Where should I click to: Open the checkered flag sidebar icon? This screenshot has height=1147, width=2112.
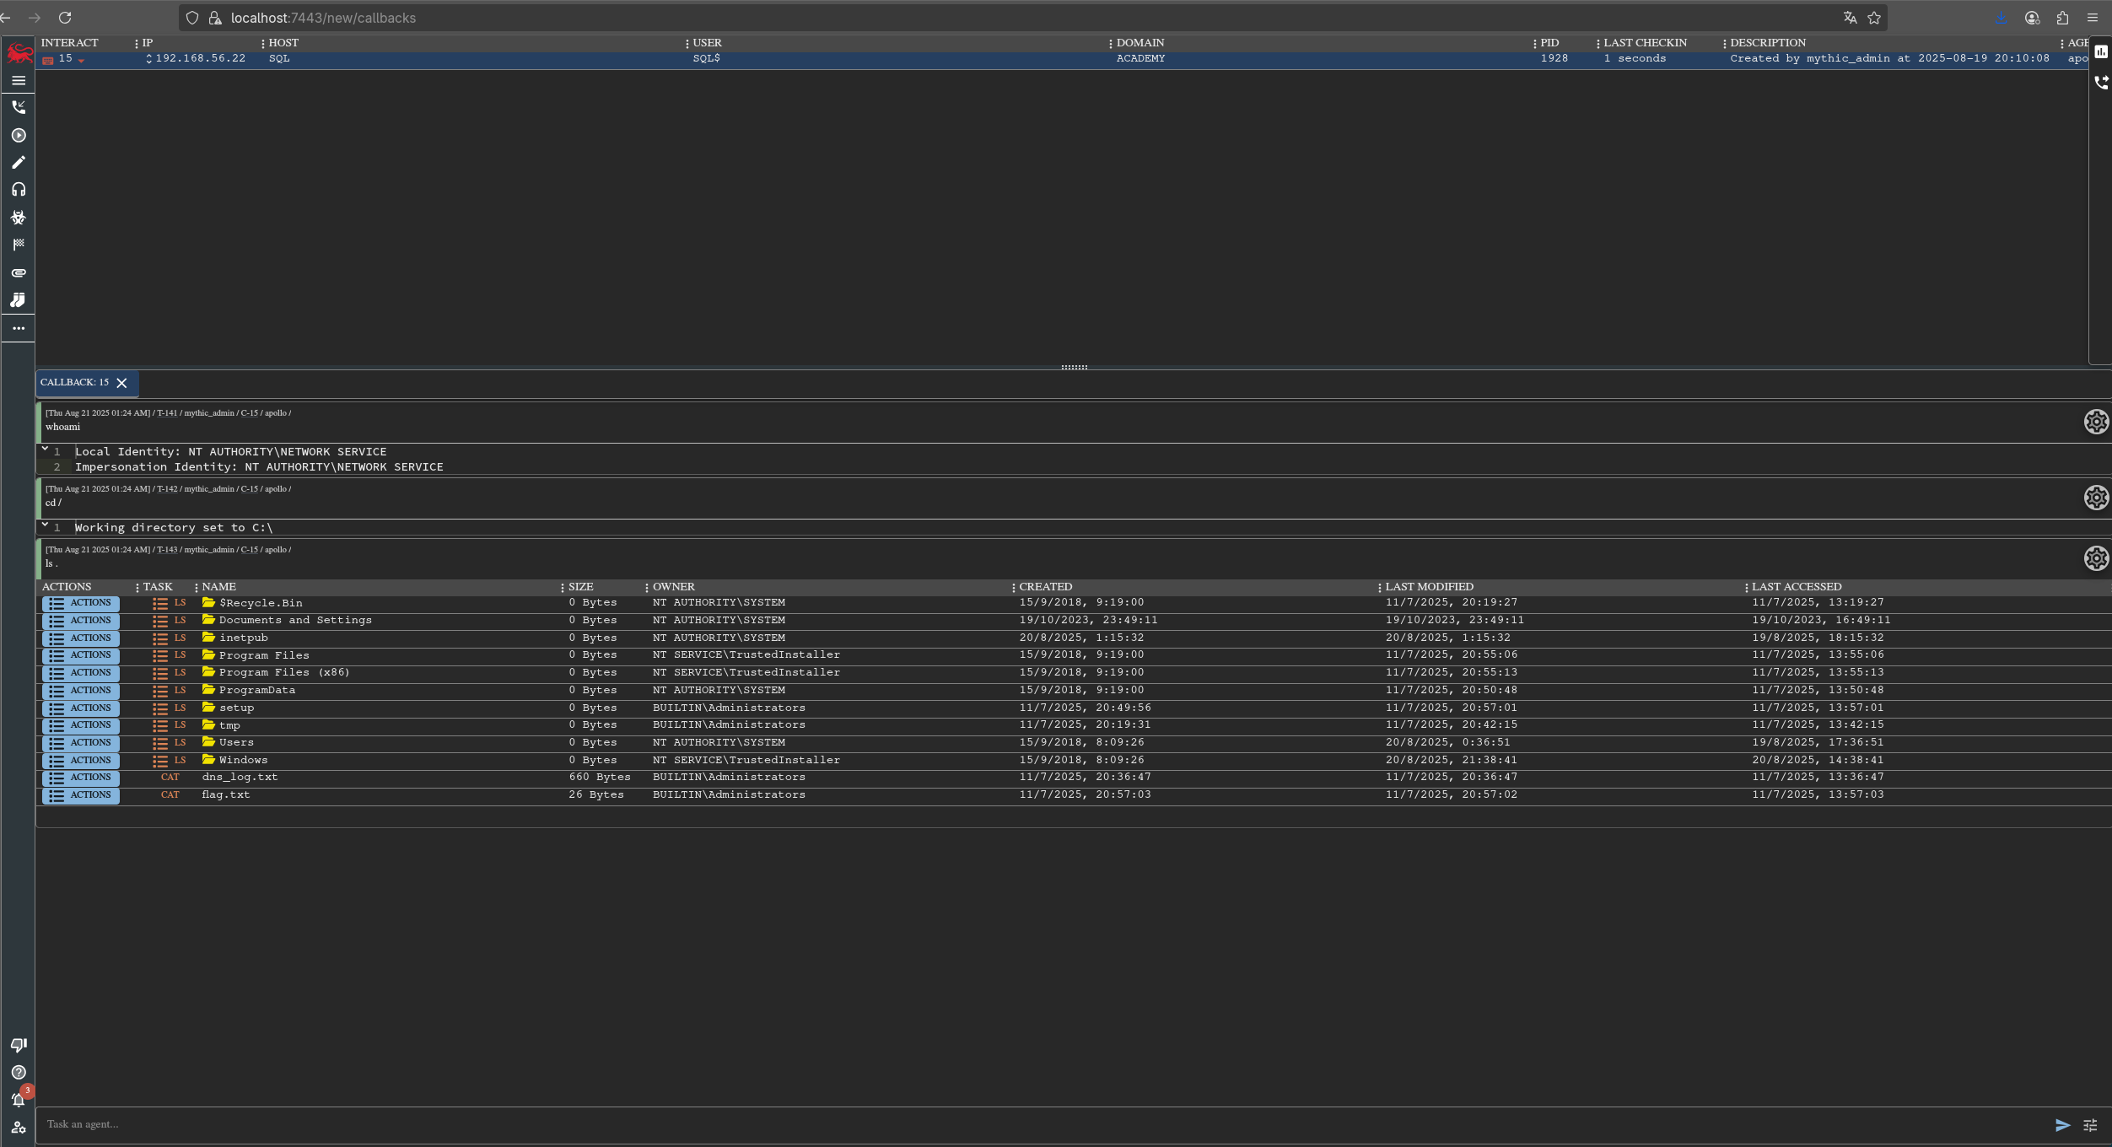coord(19,245)
